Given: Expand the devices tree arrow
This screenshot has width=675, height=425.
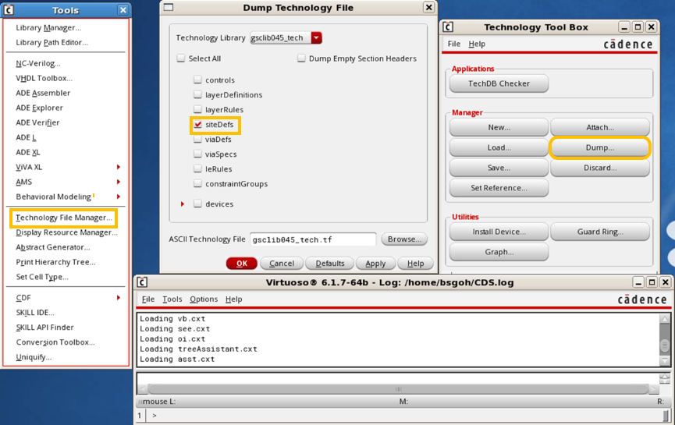Looking at the screenshot, I should point(183,204).
